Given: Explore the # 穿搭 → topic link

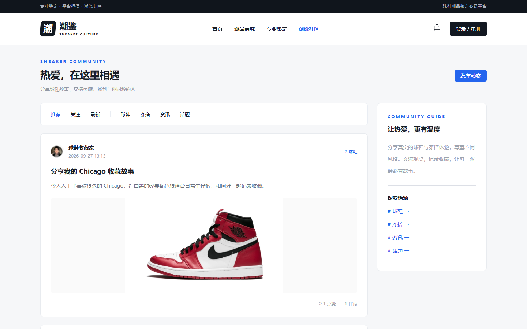Looking at the screenshot, I should coord(399,224).
